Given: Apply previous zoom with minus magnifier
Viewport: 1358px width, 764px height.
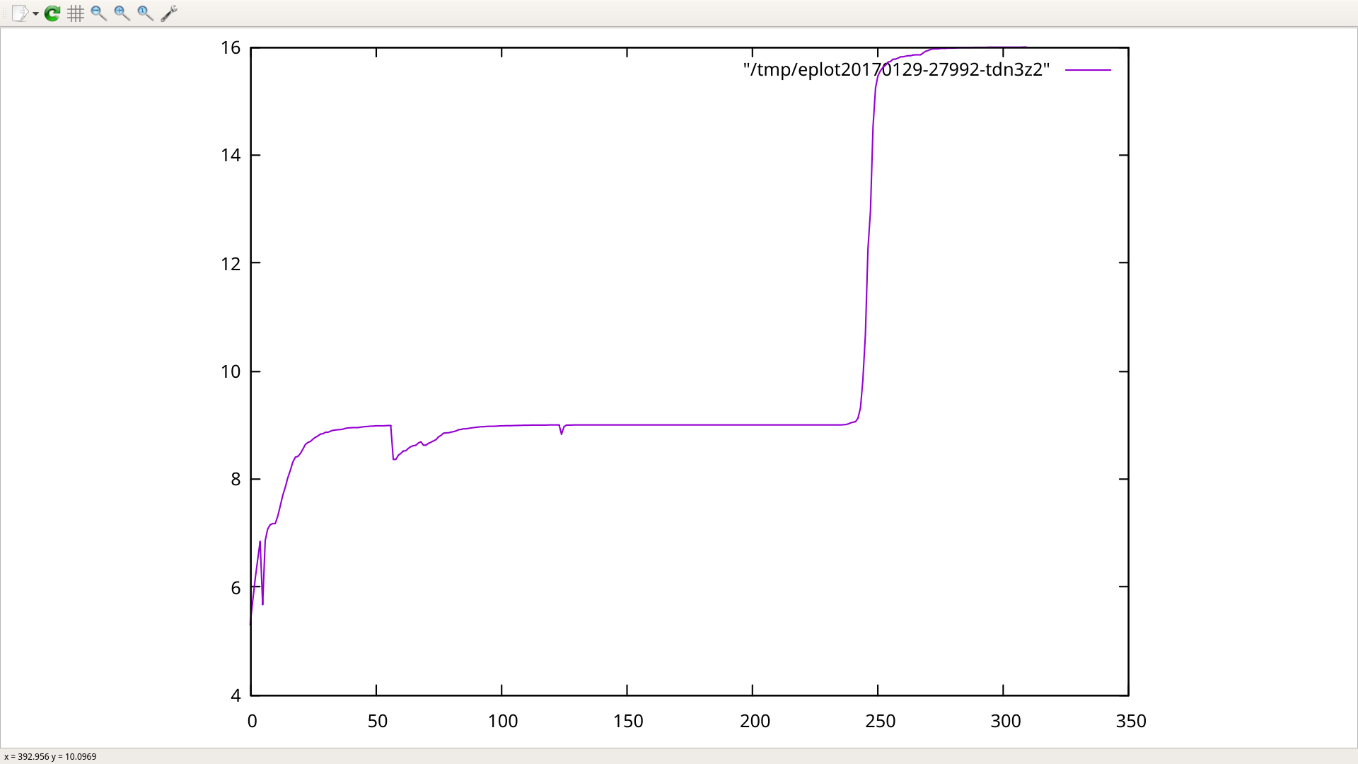Looking at the screenshot, I should [99, 13].
